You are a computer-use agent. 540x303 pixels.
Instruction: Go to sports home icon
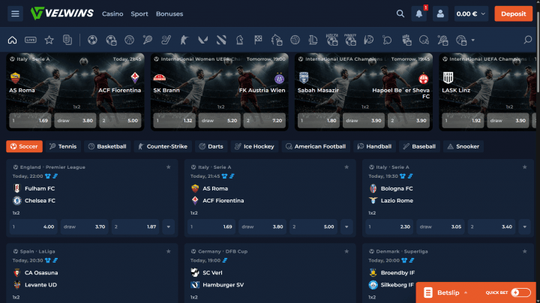13,40
